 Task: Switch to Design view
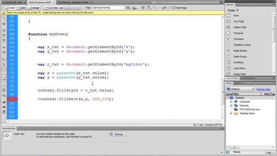[x=34, y=8]
